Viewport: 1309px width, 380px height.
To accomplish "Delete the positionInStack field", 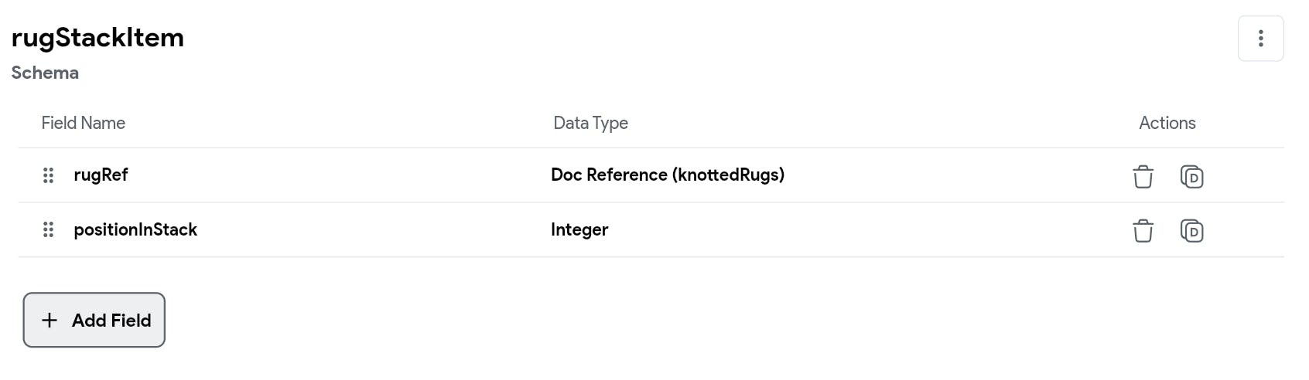I will pyautogui.click(x=1143, y=230).
